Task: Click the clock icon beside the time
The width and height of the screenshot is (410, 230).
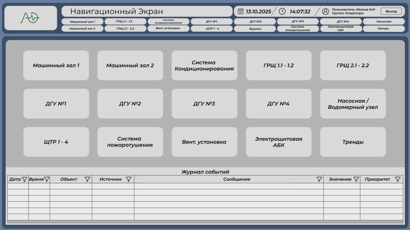Action: (x=282, y=12)
